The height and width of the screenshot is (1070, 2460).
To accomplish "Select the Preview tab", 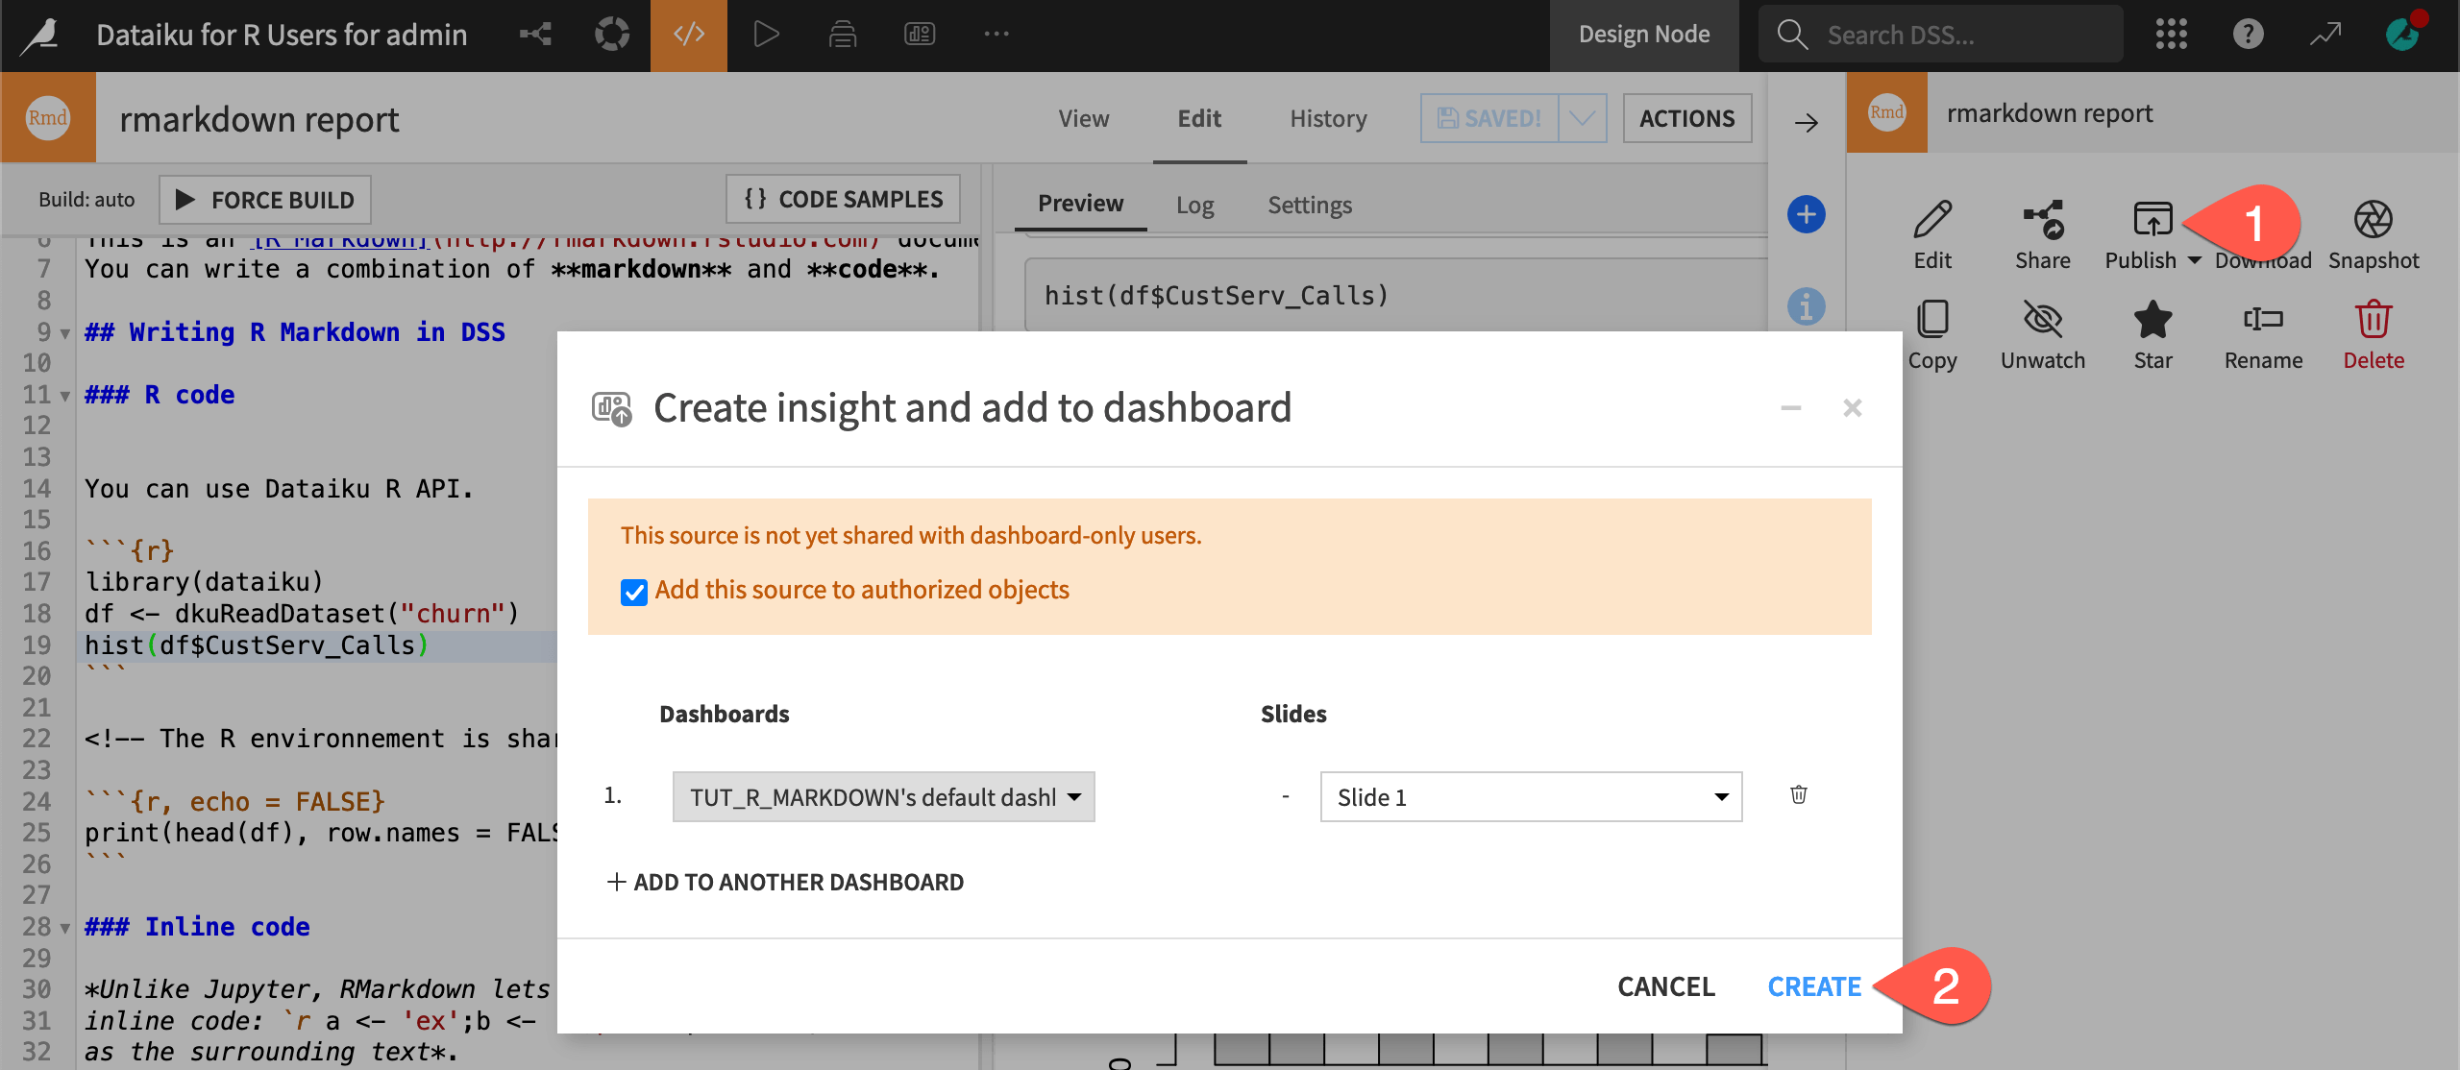I will (1080, 204).
